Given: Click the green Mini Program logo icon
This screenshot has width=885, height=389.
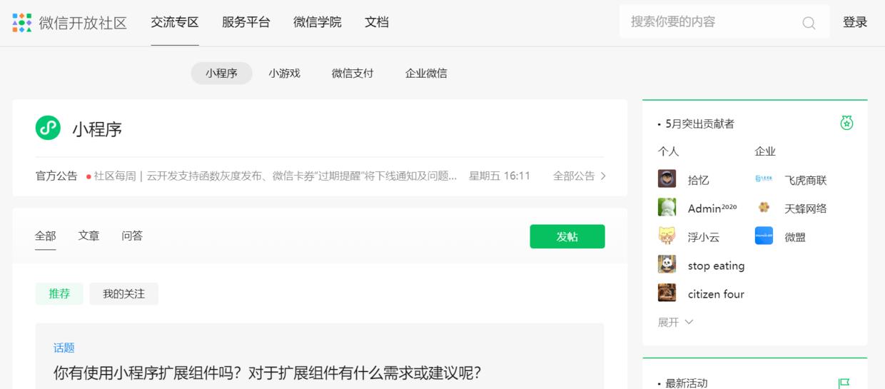Looking at the screenshot, I should pyautogui.click(x=48, y=128).
